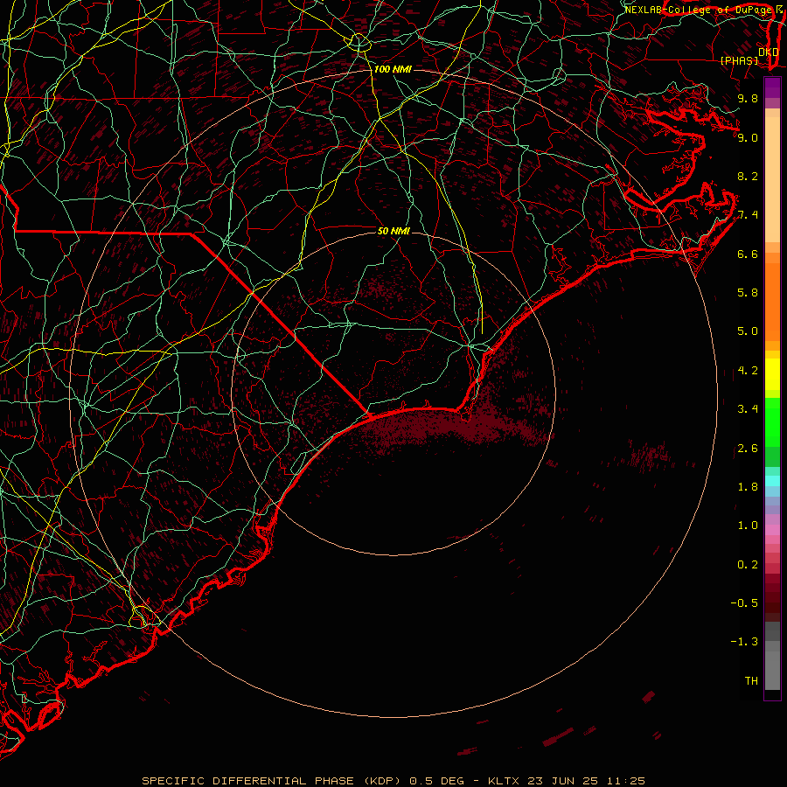Click the "SPECIFIC DIFFERENTIAL PHASE (KDP)" caption
787x787 pixels.
point(272,781)
